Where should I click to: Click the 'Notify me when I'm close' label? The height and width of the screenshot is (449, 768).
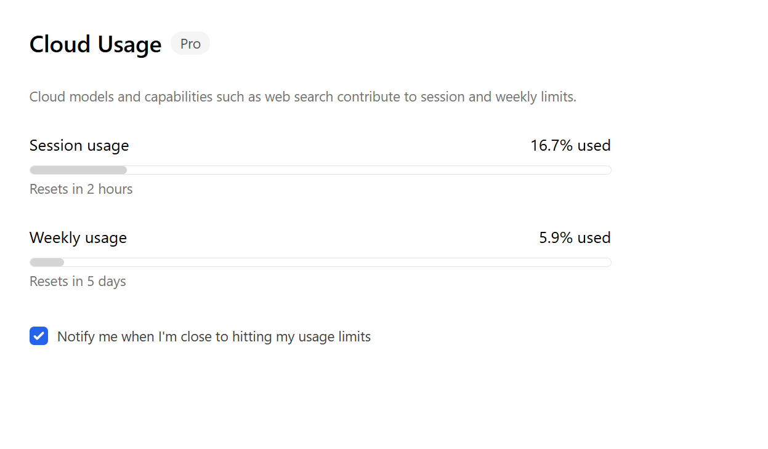click(x=214, y=336)
